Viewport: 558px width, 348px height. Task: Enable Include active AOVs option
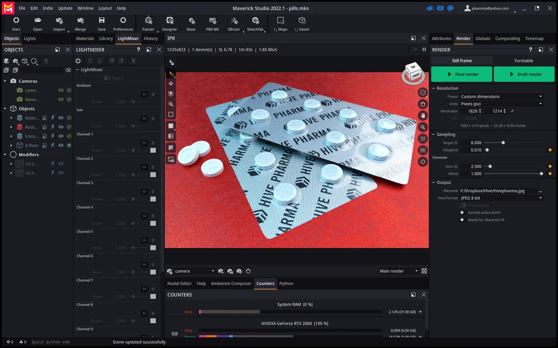tap(462, 213)
